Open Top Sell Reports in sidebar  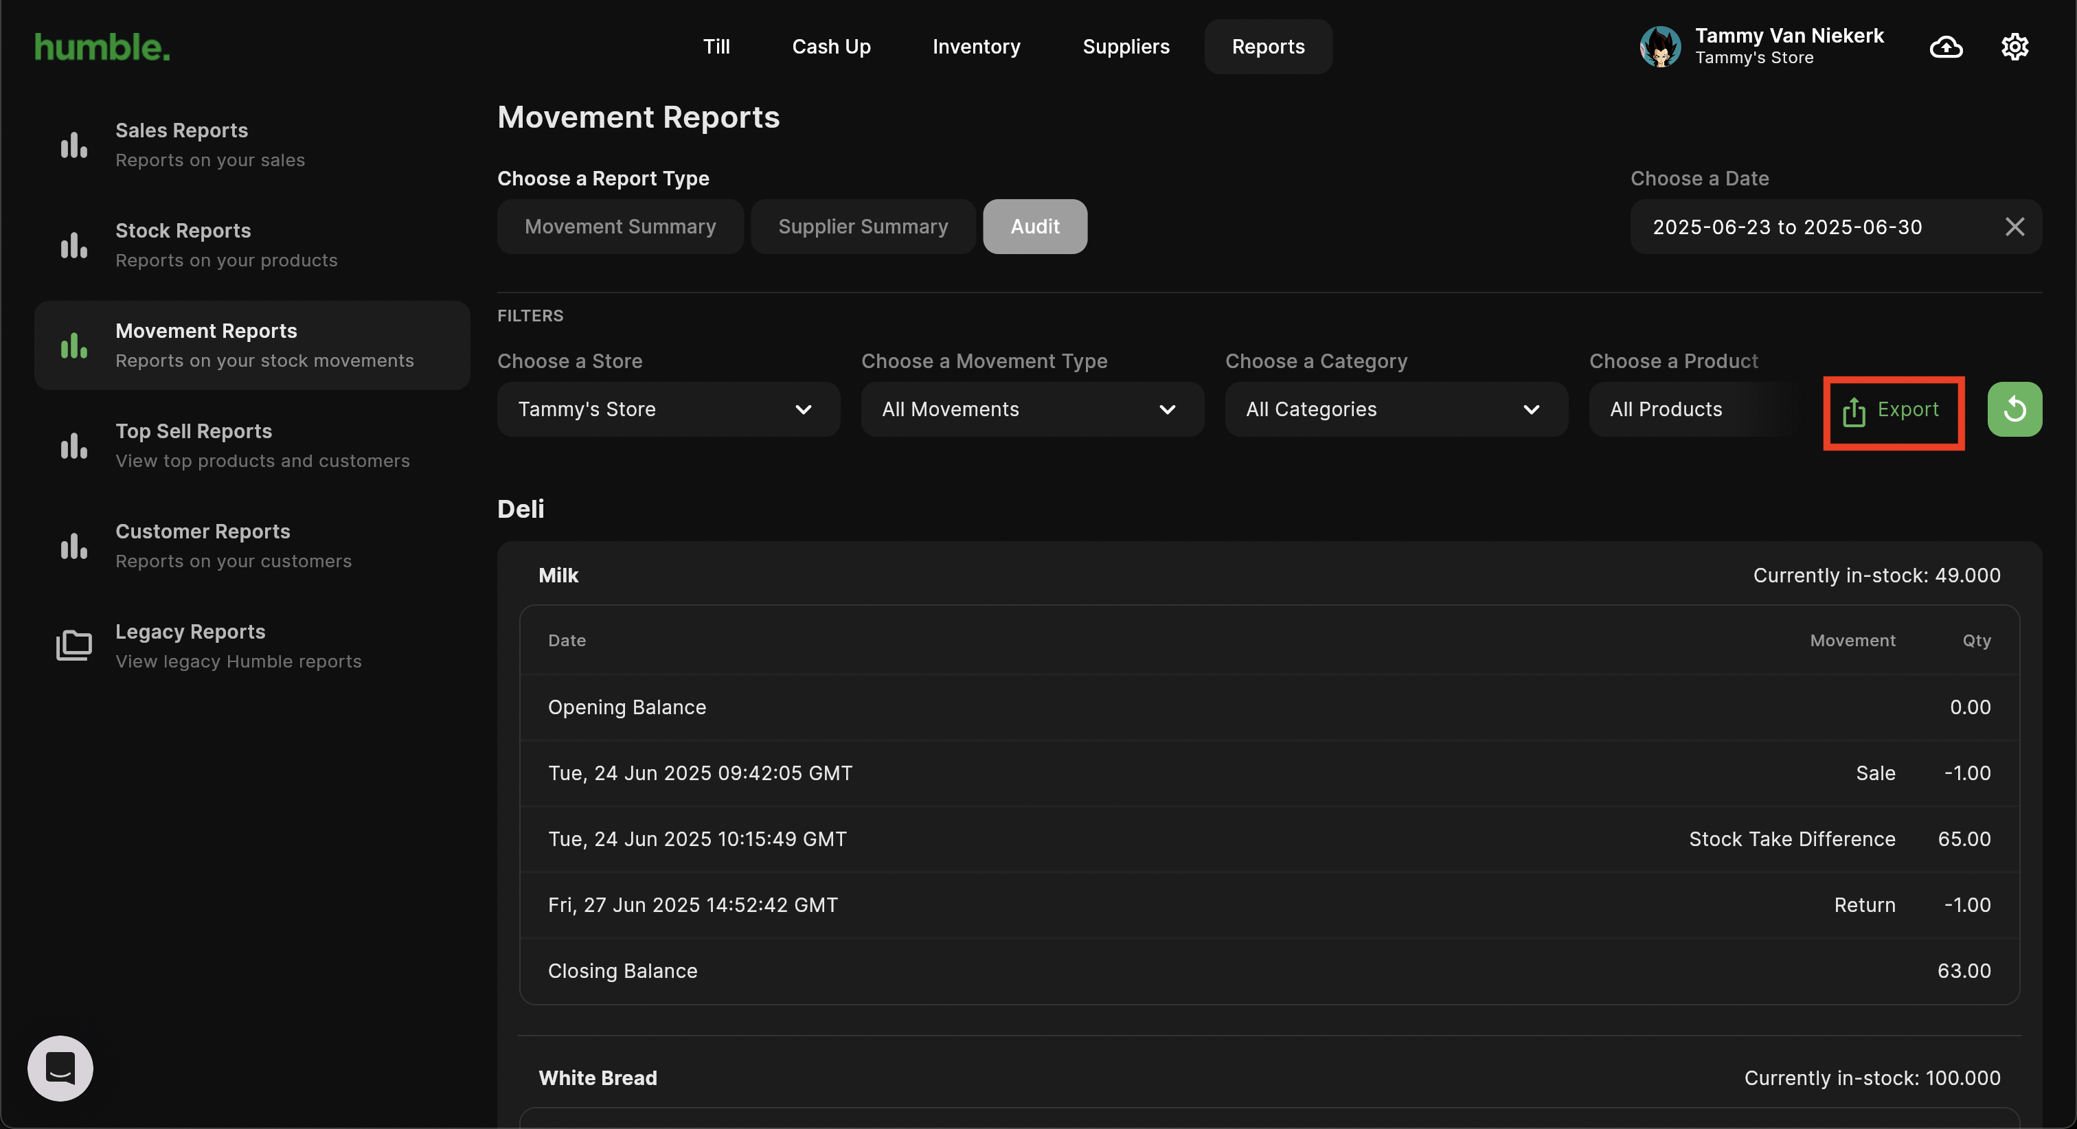(252, 445)
